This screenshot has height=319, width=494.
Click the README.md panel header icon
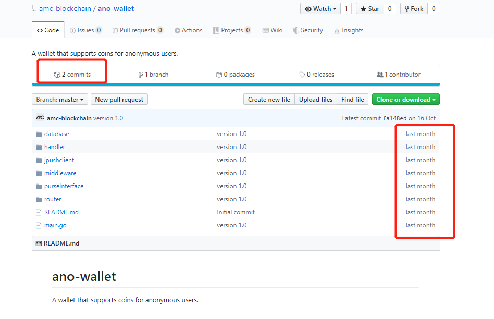coord(39,243)
